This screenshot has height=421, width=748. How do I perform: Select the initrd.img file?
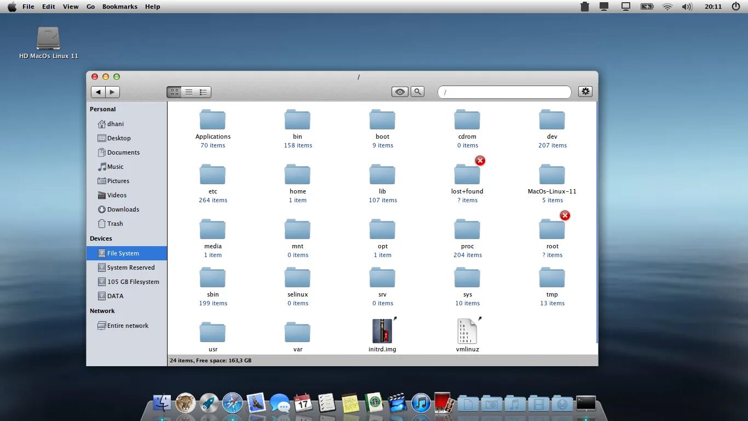coord(382,335)
